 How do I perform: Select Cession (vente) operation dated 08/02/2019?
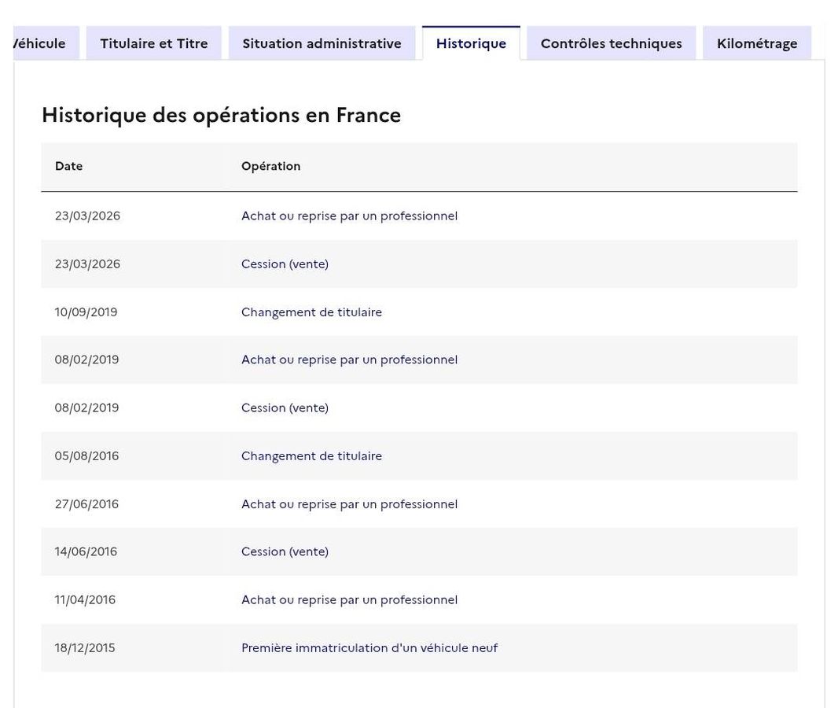tap(285, 408)
